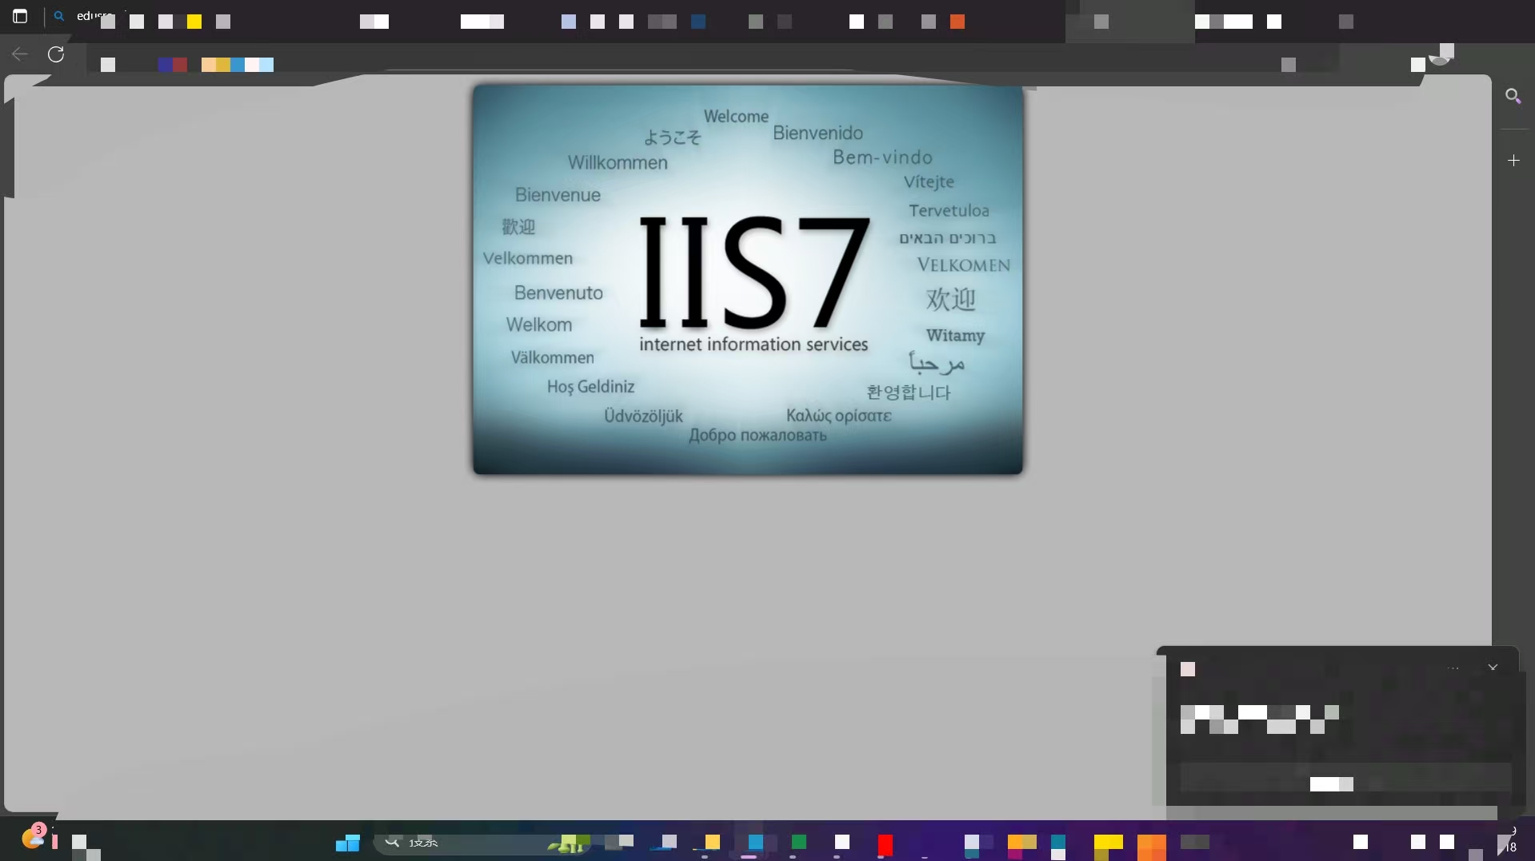1535x861 pixels.
Task: Open the notification's three-dot options menu
Action: tap(1453, 668)
